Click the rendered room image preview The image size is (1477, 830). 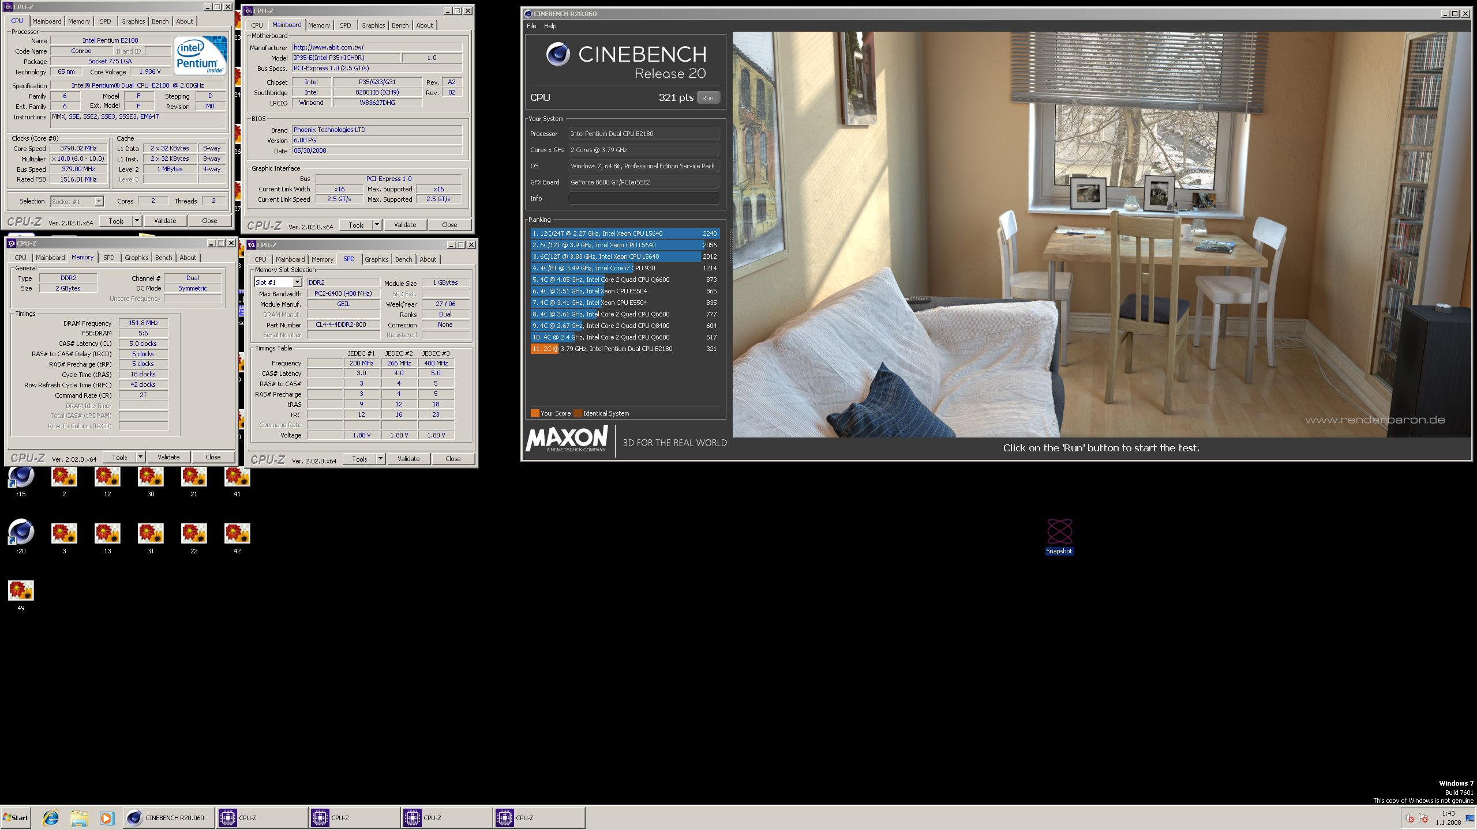1101,234
